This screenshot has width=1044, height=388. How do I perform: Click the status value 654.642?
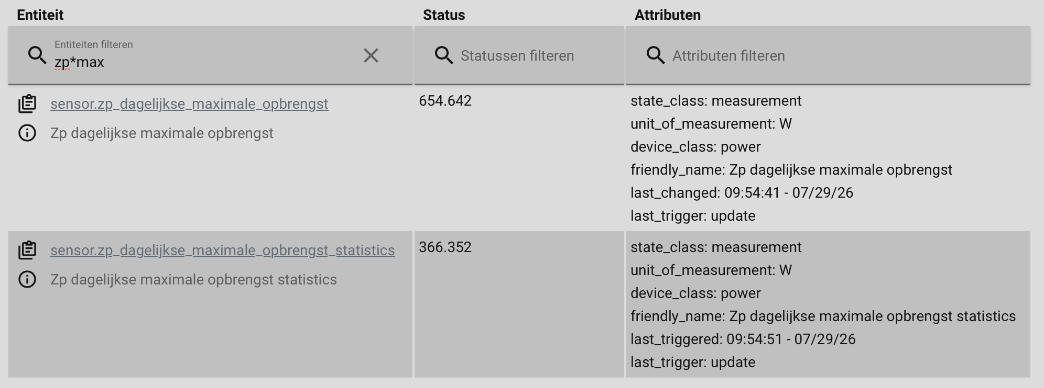pyautogui.click(x=445, y=100)
